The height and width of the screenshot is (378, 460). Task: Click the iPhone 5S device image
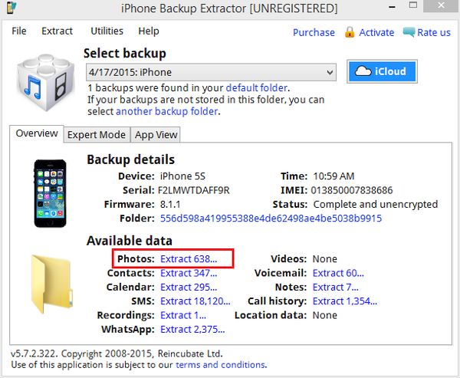pos(50,193)
